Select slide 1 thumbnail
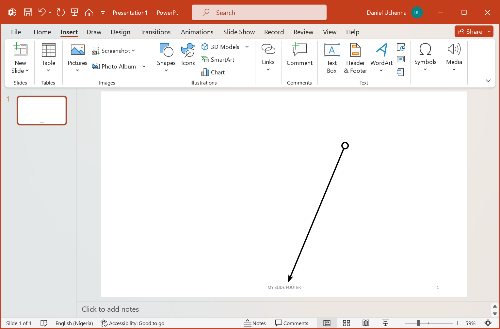500x329 pixels. pos(42,110)
